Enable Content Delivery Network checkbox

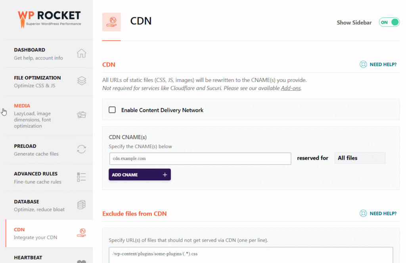tap(112, 110)
